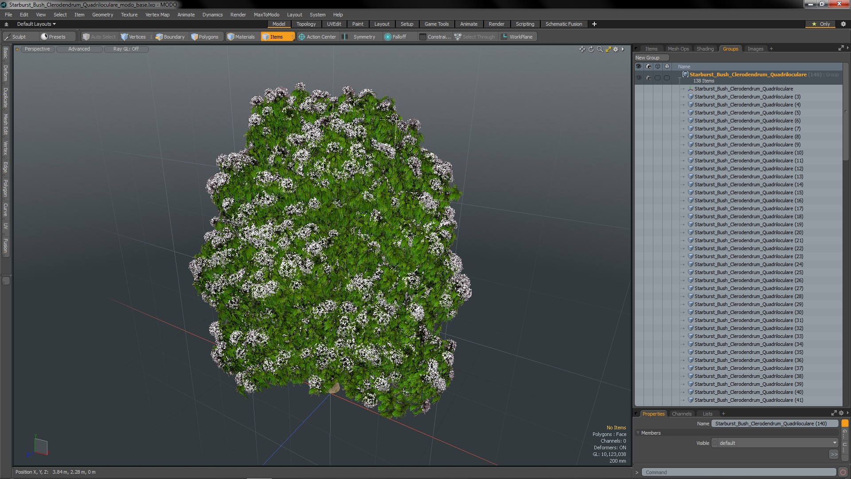The width and height of the screenshot is (851, 479).
Task: Toggle the Only layout star option
Action: tap(821, 24)
